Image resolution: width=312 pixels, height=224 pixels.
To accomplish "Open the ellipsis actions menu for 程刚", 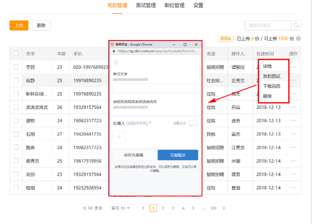I will (294, 188).
